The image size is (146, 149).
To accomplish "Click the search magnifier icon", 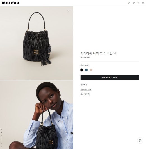I will click(x=138, y=3).
